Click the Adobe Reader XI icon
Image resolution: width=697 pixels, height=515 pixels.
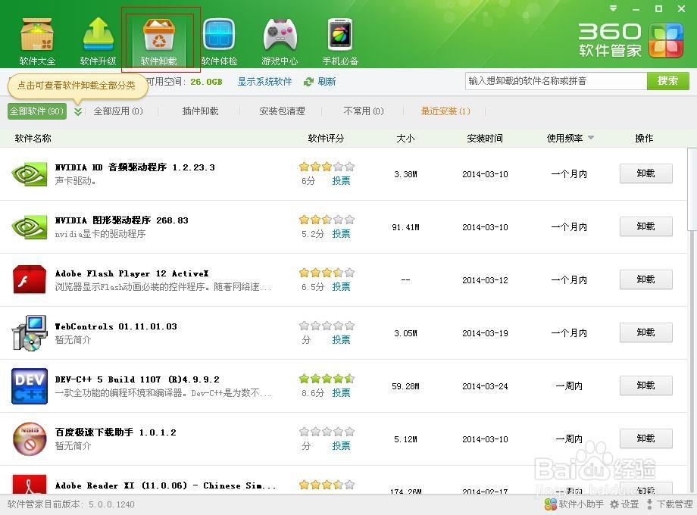coord(30,485)
